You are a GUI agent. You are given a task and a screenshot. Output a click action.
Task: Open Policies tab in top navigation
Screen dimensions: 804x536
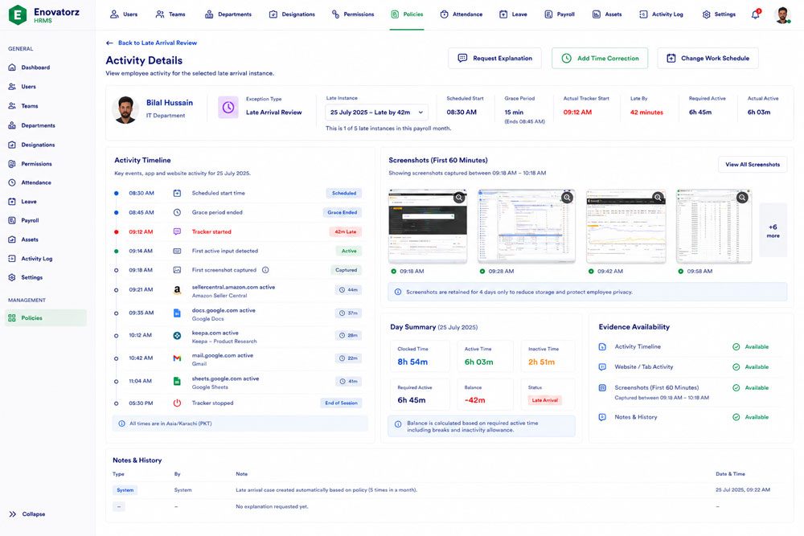point(407,14)
